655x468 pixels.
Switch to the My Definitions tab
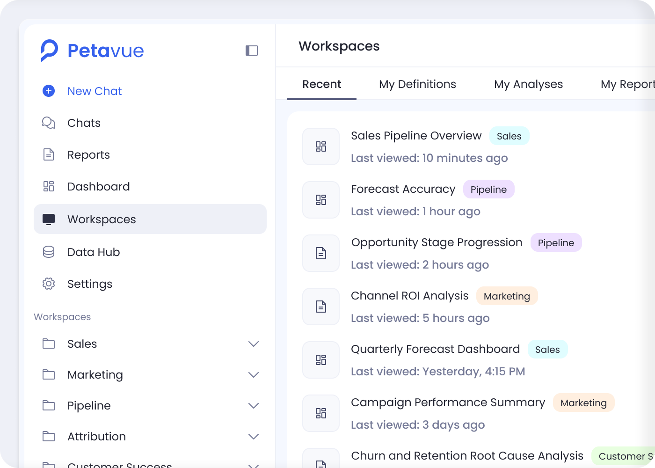pyautogui.click(x=417, y=84)
